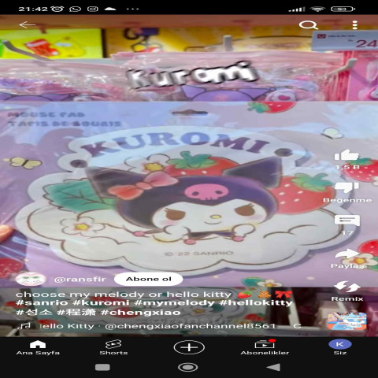Tap the back arrow icon
The image size is (378, 378).
tap(28, 25)
